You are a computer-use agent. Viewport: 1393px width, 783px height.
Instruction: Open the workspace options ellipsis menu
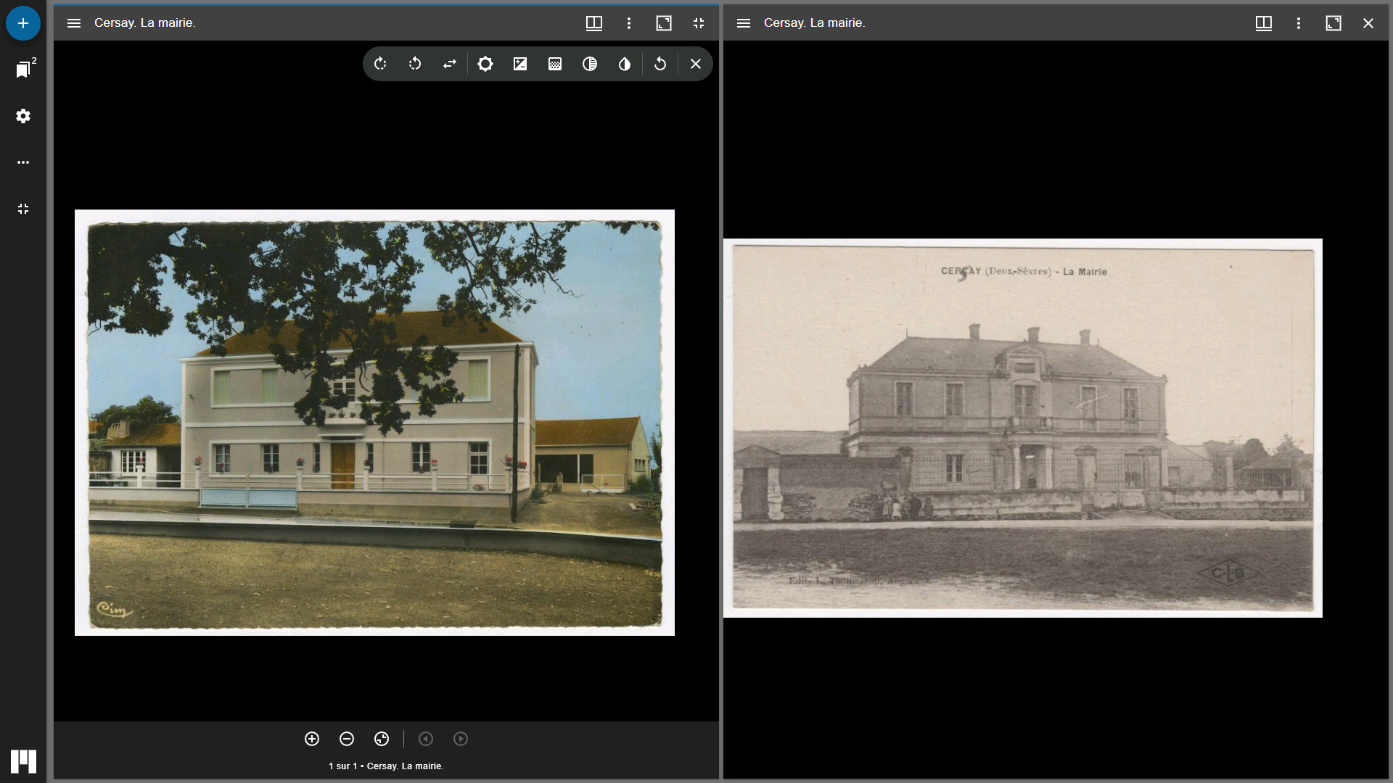point(23,162)
